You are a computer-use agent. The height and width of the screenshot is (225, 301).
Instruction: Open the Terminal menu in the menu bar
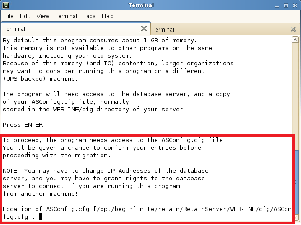click(66, 16)
